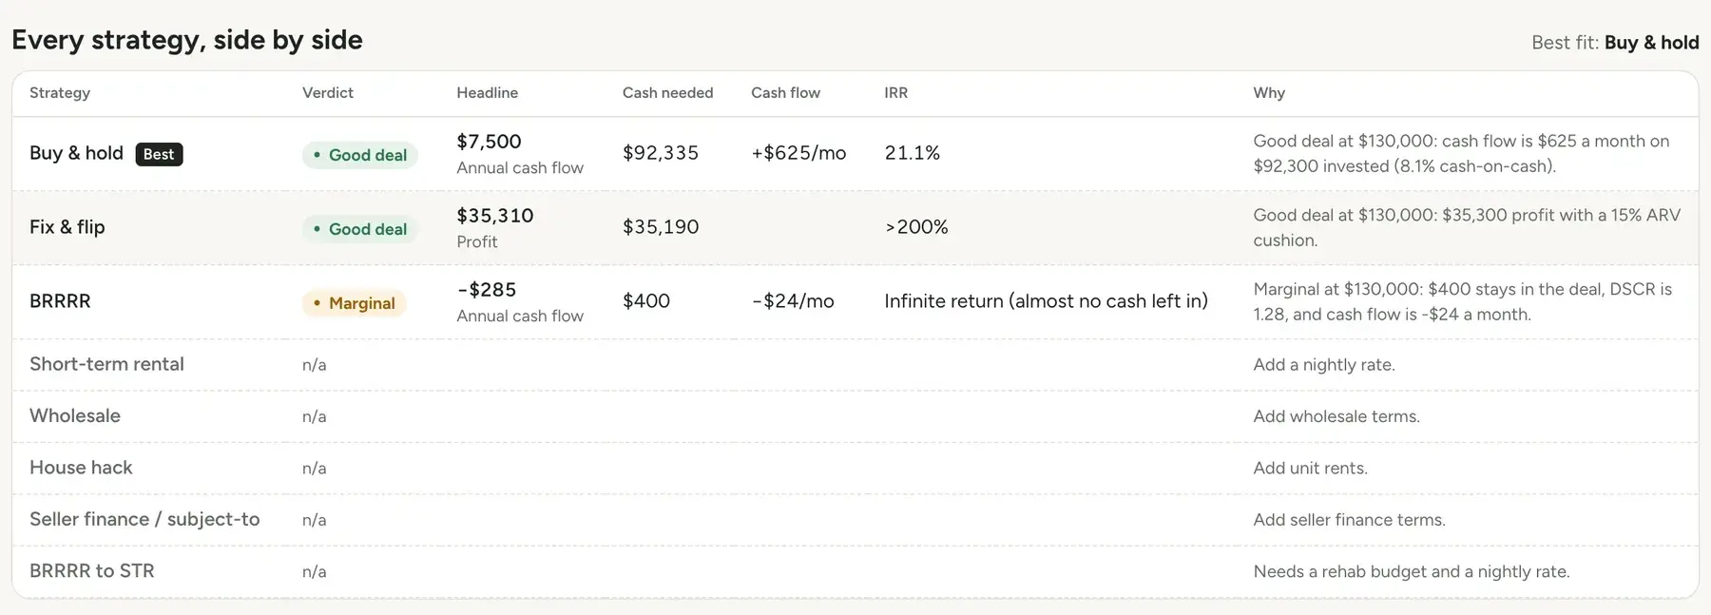Click the Cash needed column header
1711x615 pixels.
point(667,92)
